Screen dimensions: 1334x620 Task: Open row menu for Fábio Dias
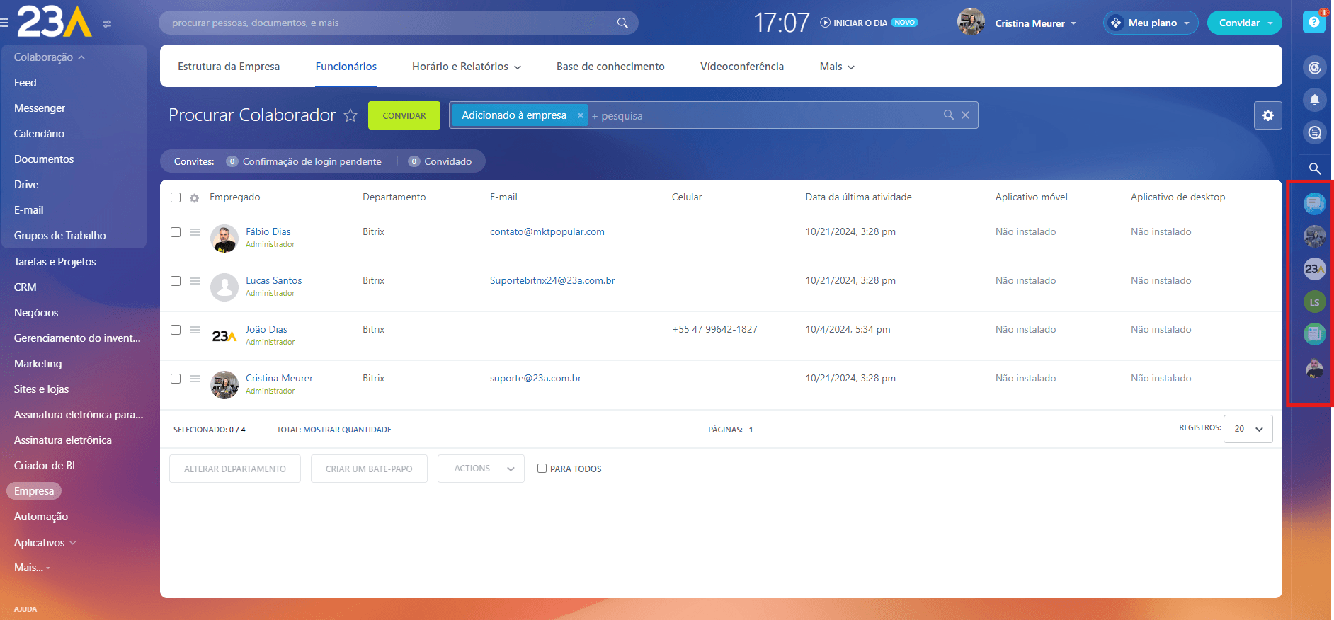pos(195,232)
